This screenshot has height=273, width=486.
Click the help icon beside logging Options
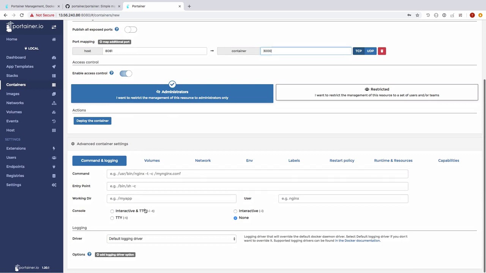(x=89, y=254)
